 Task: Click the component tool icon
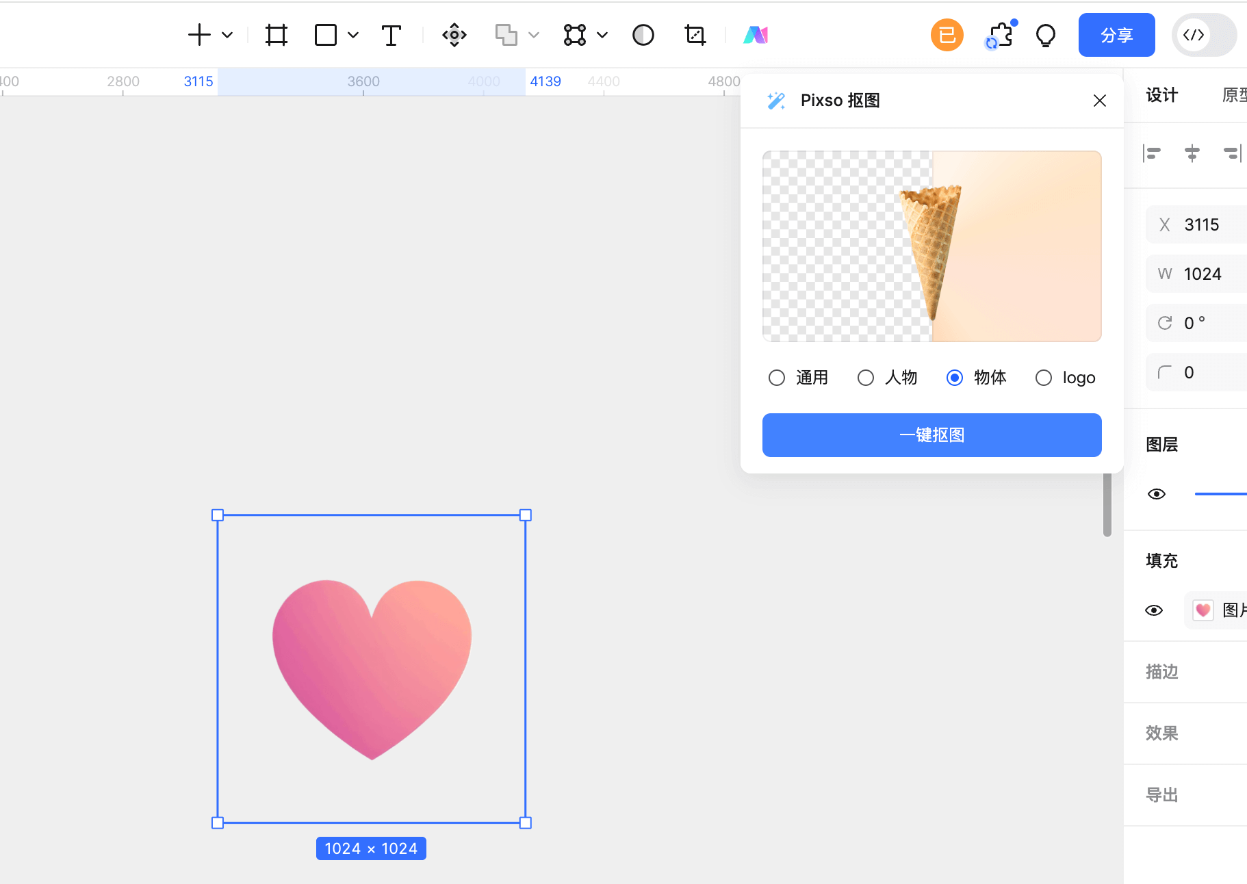[454, 35]
